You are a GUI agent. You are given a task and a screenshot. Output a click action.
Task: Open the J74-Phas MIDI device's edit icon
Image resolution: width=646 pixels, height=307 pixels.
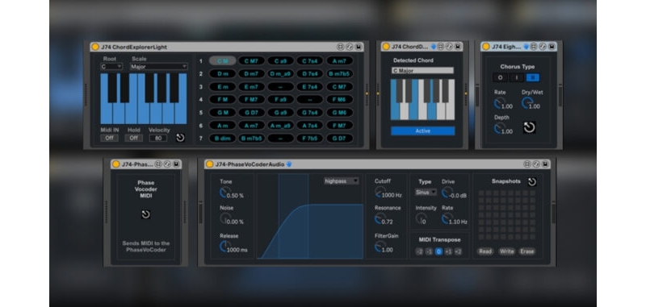(x=167, y=164)
